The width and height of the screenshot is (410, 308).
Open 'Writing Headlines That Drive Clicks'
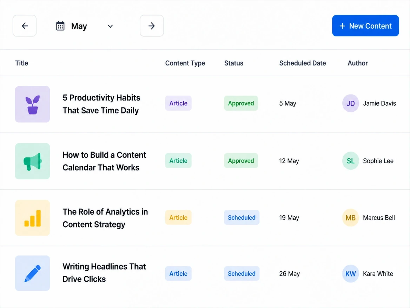coord(104,273)
